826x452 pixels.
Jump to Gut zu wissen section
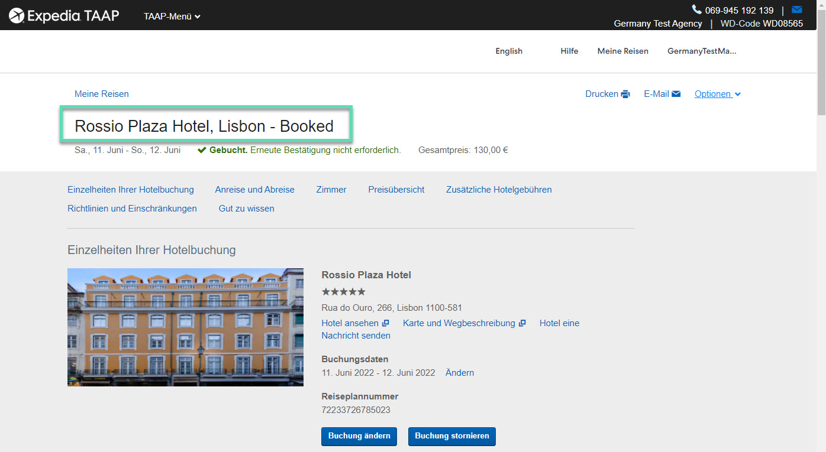[246, 209]
